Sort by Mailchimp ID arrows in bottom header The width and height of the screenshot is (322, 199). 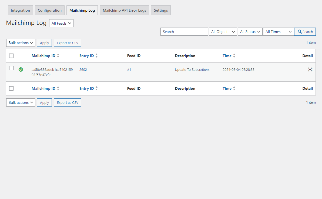(58, 88)
